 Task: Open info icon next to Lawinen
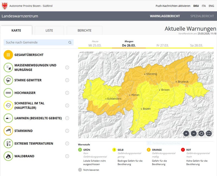point(67,118)
